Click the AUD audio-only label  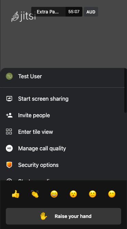click(x=91, y=12)
